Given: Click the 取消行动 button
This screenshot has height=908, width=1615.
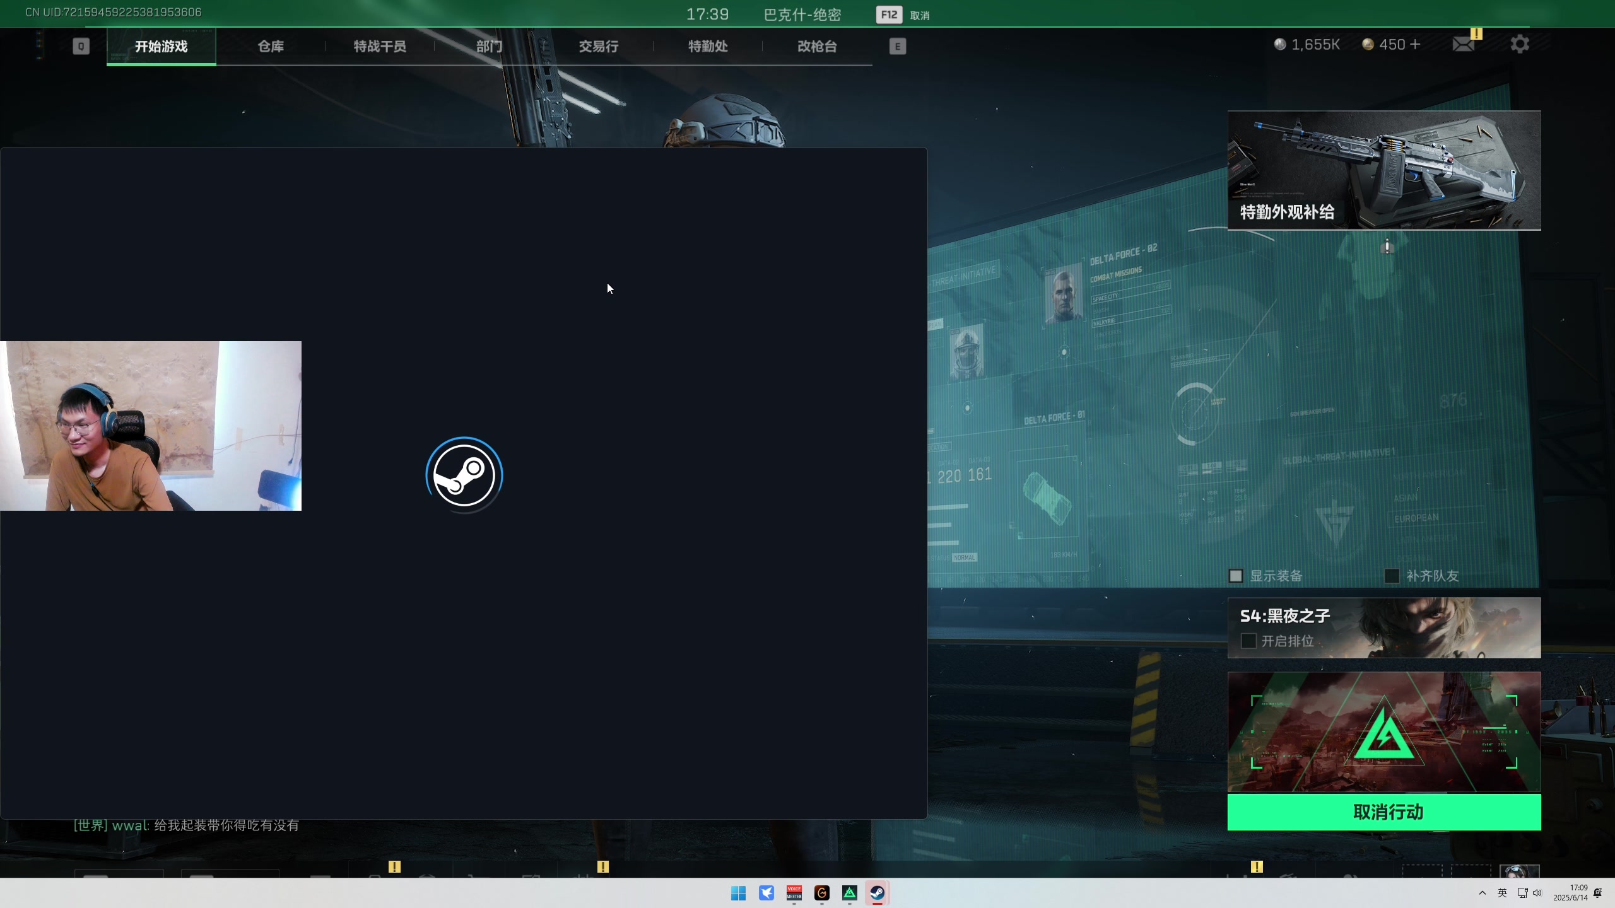Looking at the screenshot, I should [x=1384, y=812].
